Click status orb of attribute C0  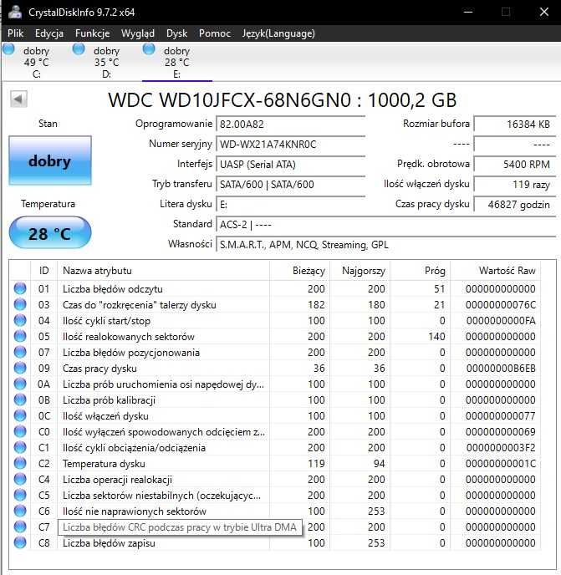(20, 431)
